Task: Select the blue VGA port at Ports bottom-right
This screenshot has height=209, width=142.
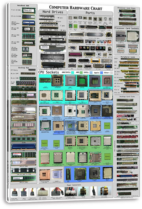Action: coord(108,66)
